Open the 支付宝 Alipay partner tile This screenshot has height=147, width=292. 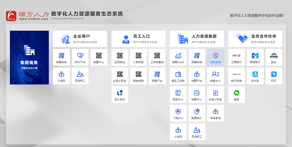click(255, 76)
